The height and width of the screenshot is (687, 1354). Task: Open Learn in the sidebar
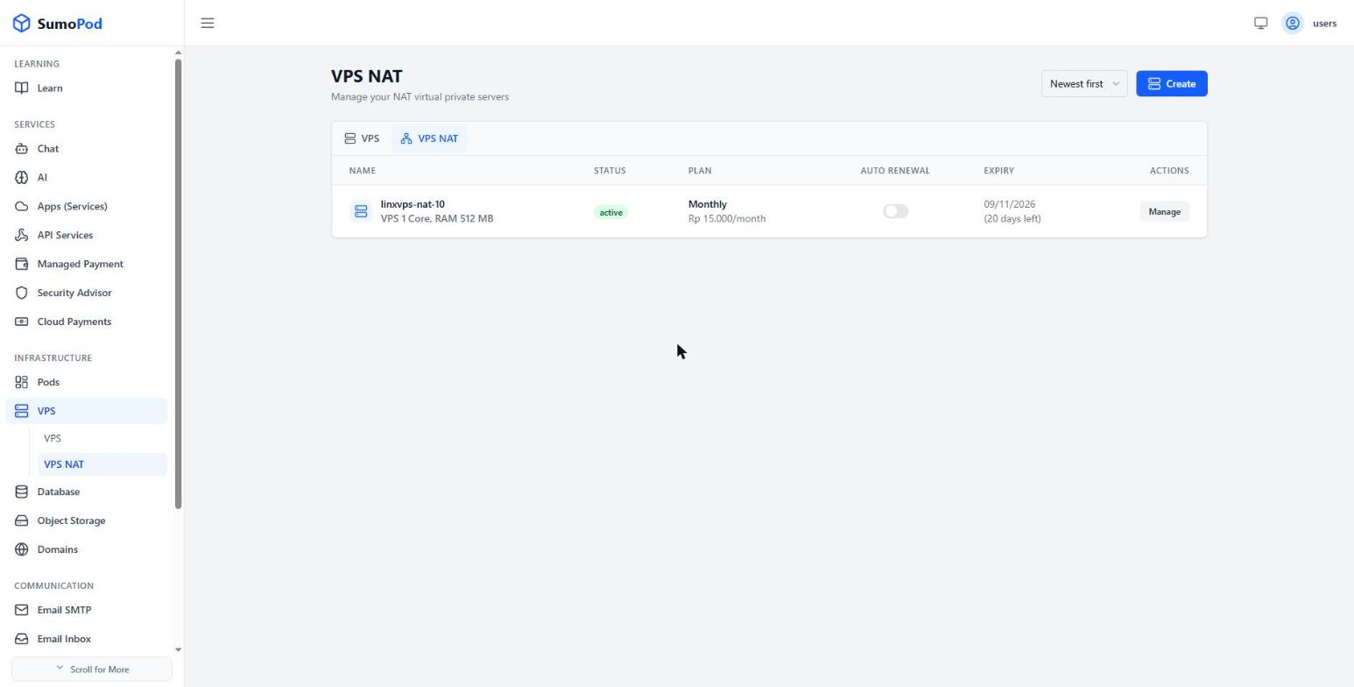tap(86, 88)
